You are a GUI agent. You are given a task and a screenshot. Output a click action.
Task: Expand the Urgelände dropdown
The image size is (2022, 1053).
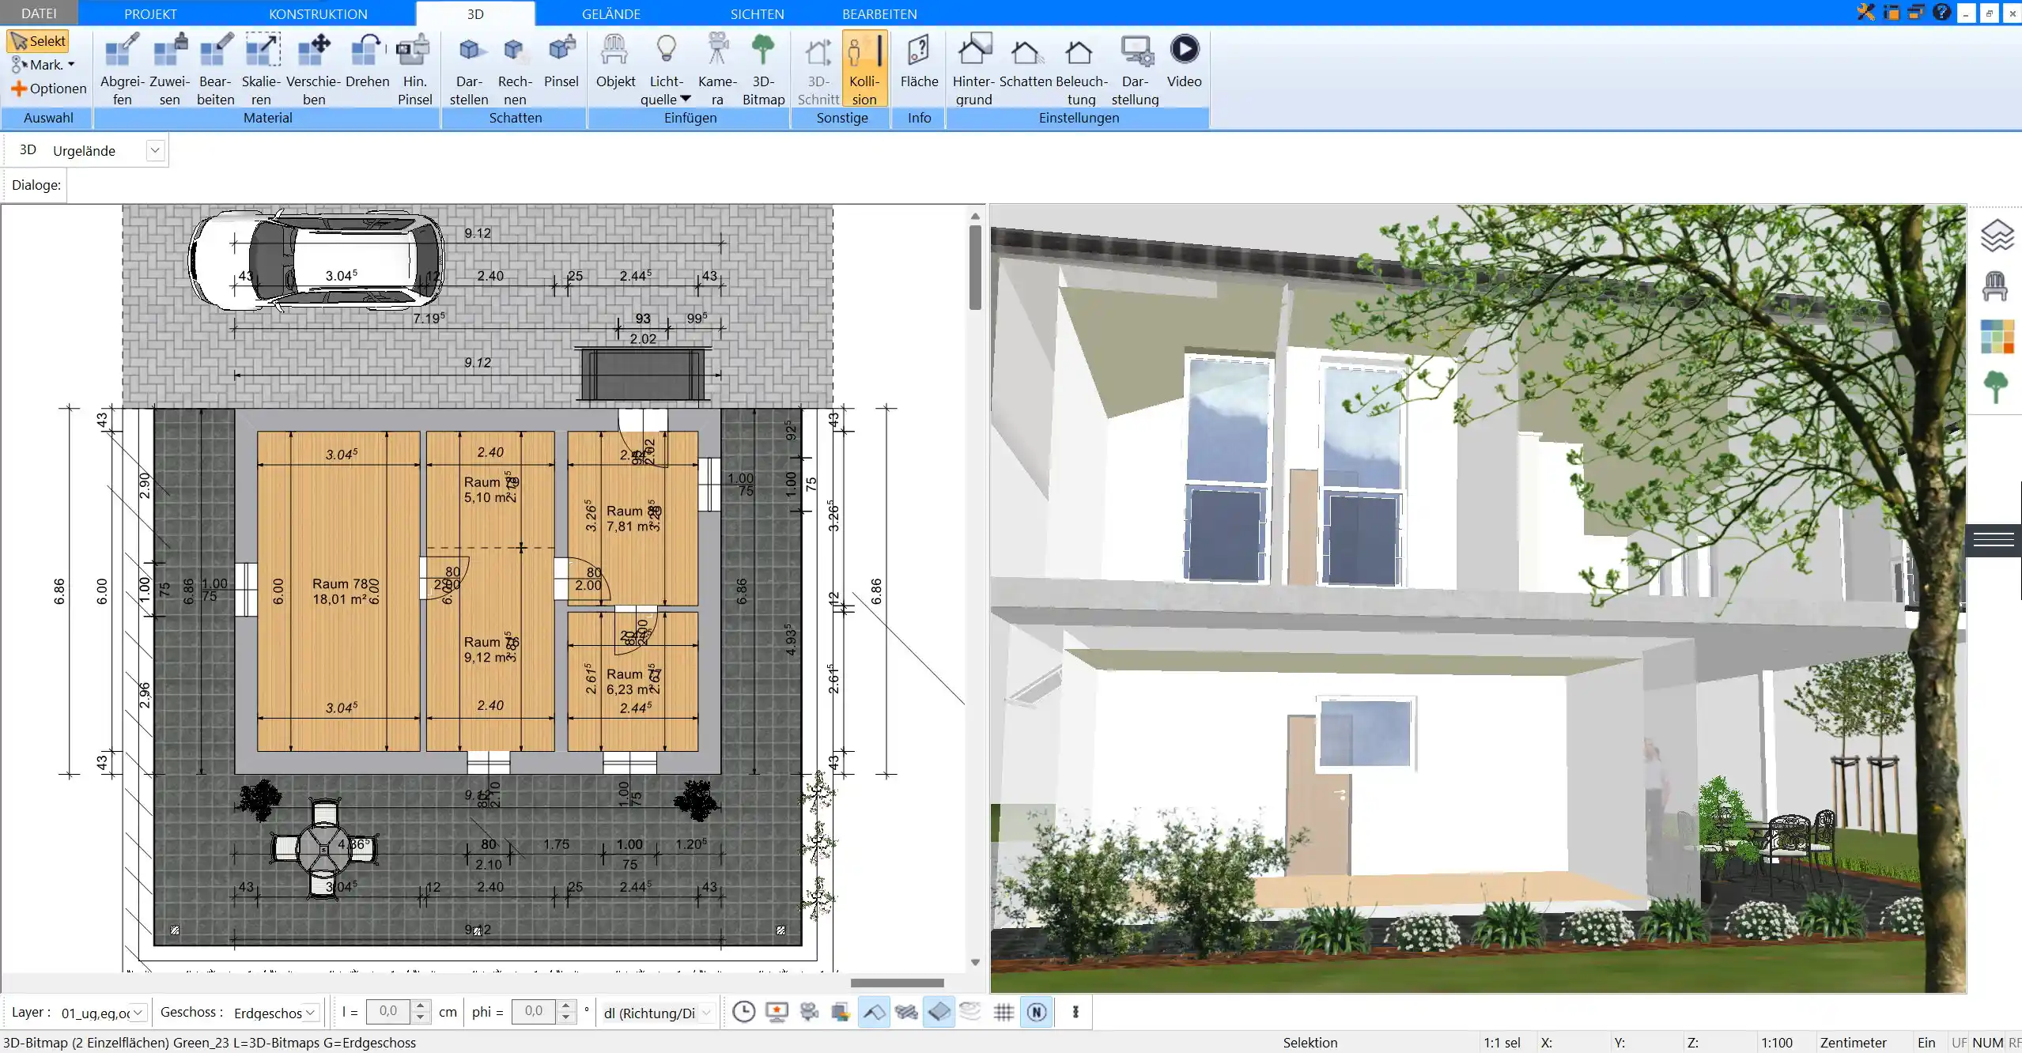click(155, 150)
